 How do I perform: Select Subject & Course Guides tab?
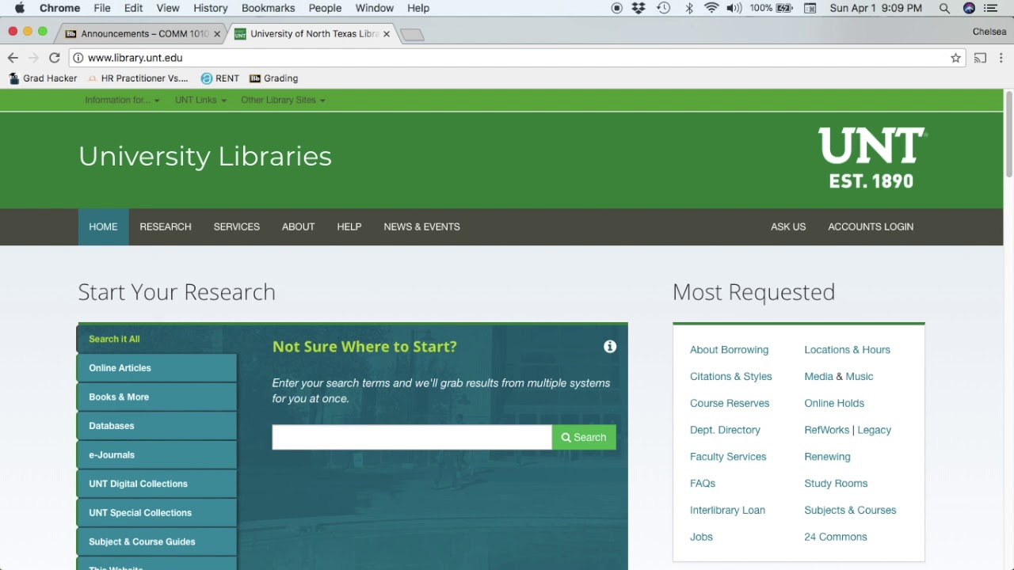tap(157, 542)
